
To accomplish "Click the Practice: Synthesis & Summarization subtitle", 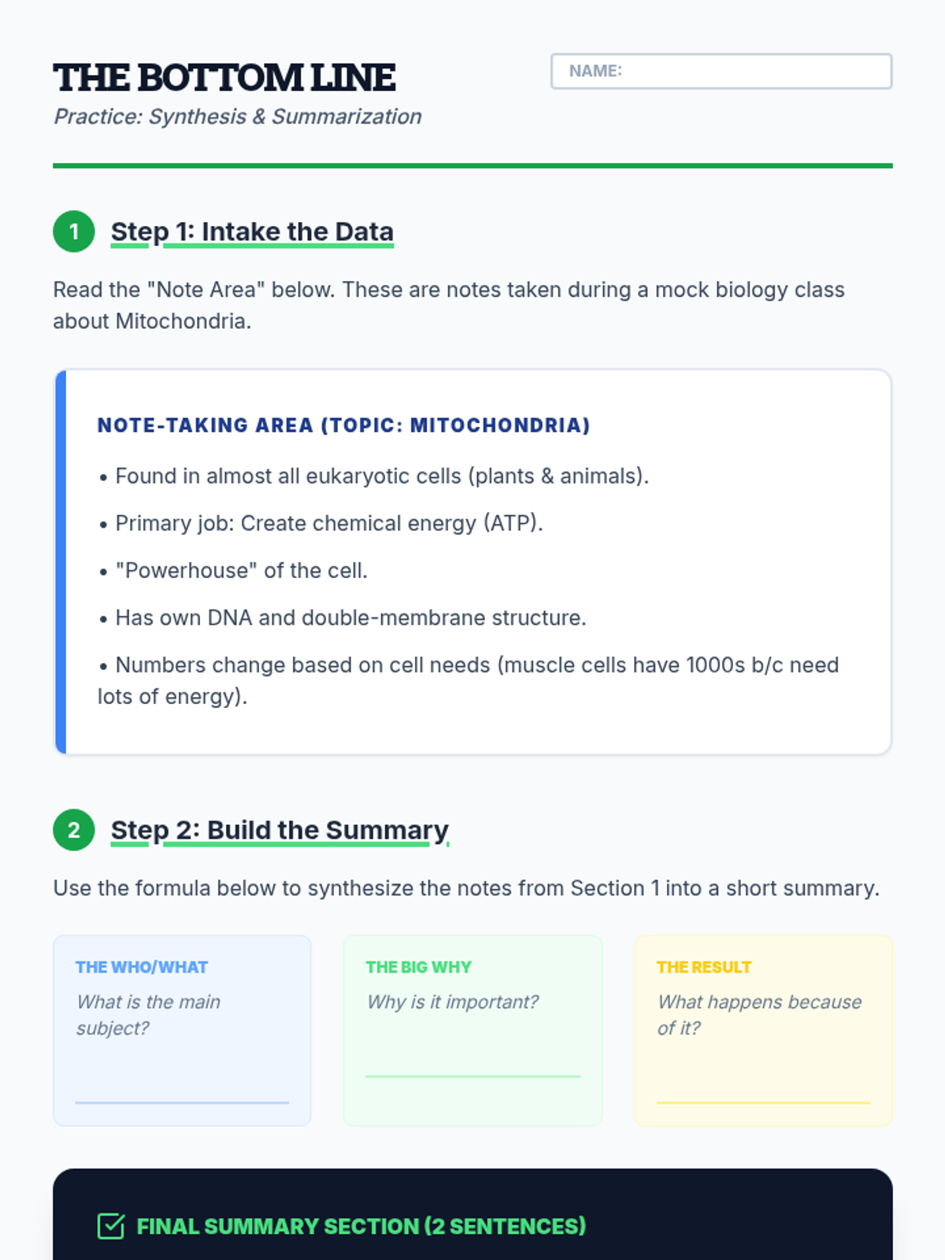I will coord(237,117).
